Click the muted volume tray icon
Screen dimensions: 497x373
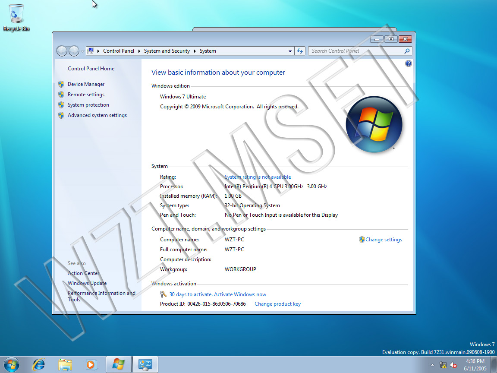click(453, 365)
